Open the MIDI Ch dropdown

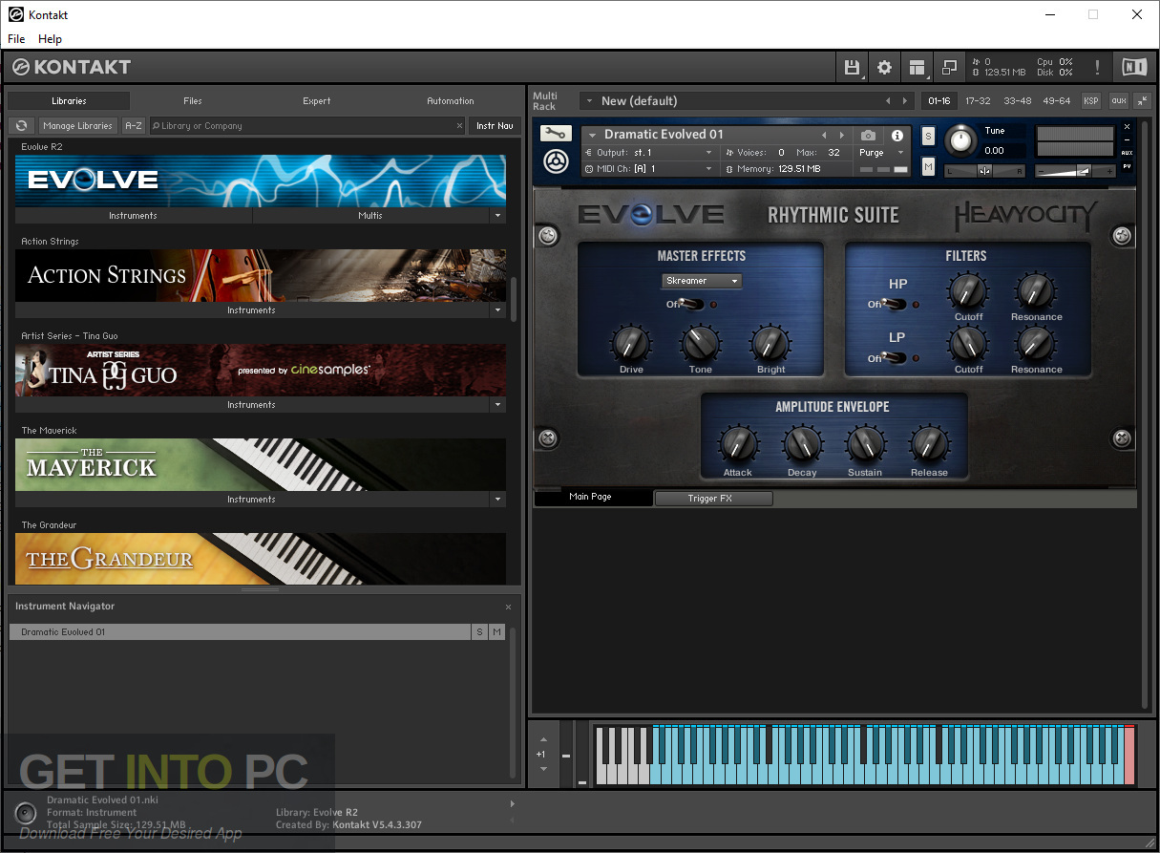click(649, 169)
